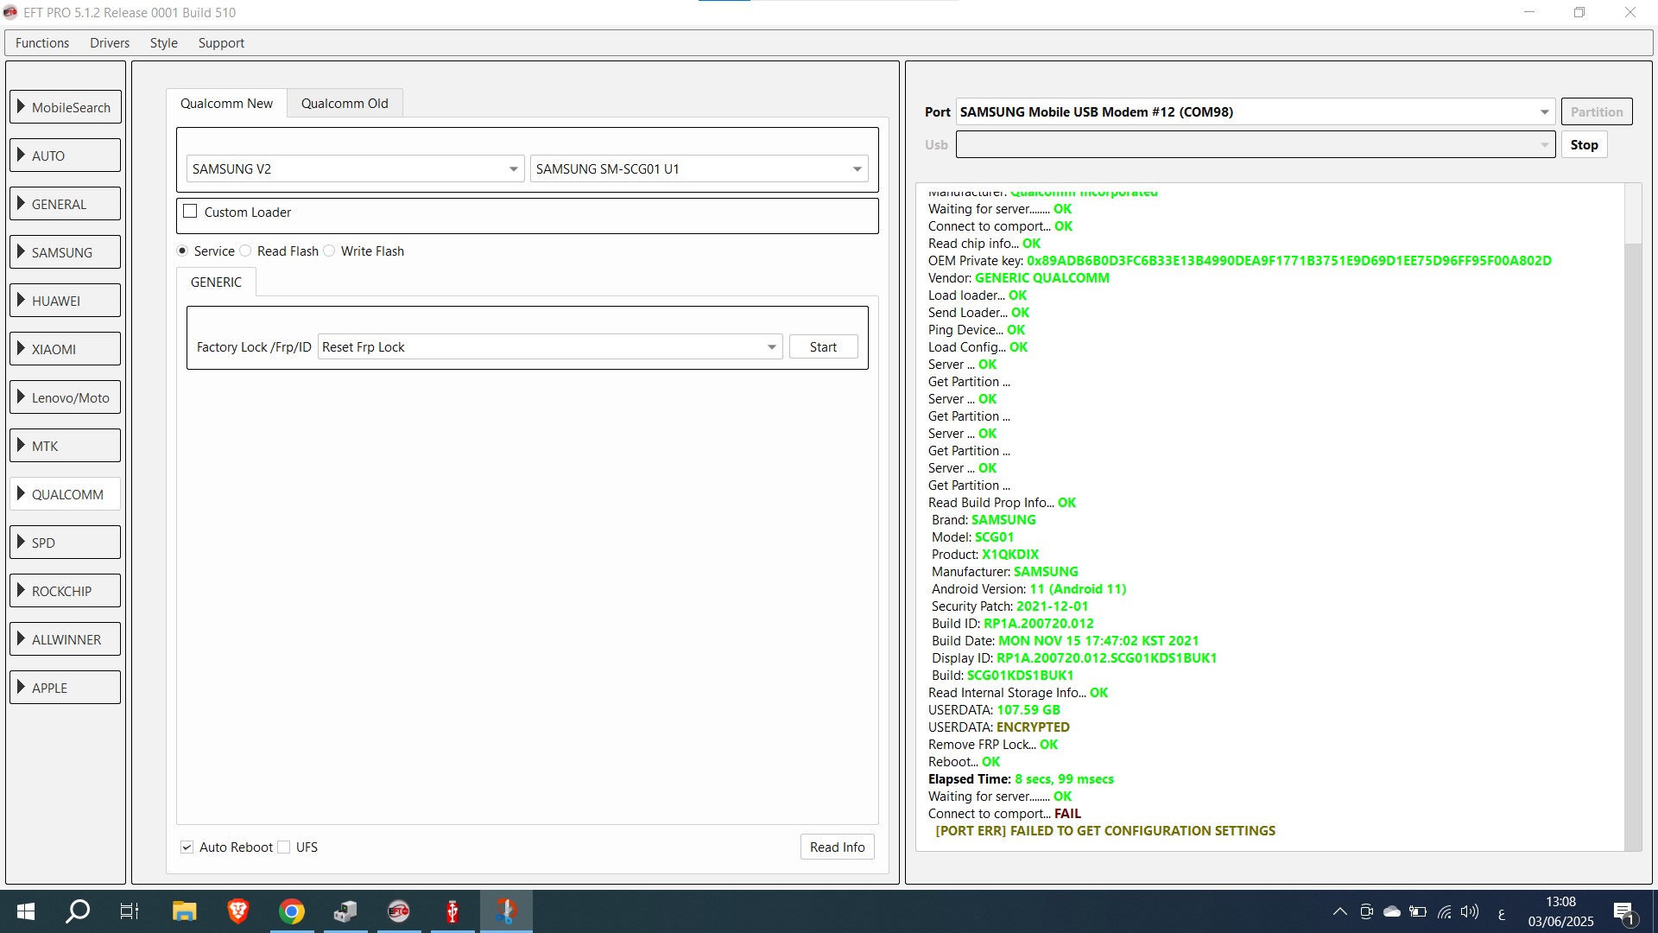Toggle the UFS checkbox
The image size is (1658, 933).
[283, 847]
